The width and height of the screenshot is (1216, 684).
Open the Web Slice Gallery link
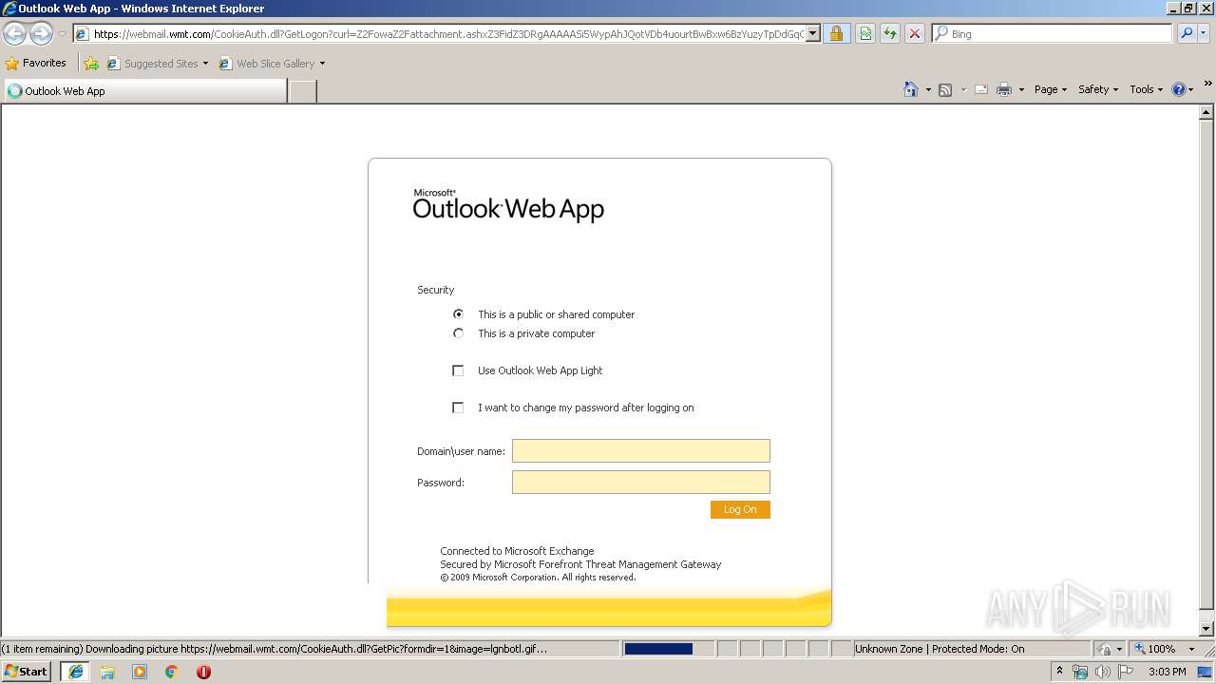[x=272, y=64]
